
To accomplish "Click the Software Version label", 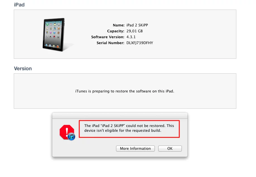I will point(108,37).
